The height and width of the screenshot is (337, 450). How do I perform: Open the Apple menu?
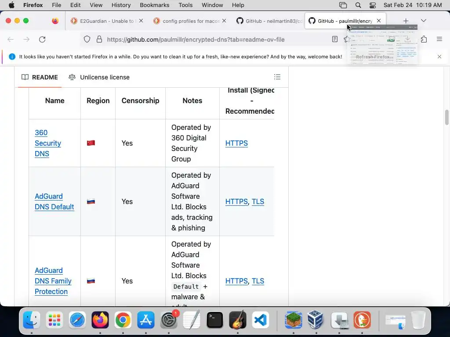[x=11, y=5]
